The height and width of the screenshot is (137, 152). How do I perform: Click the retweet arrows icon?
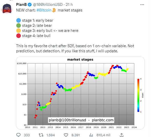coord(41,135)
